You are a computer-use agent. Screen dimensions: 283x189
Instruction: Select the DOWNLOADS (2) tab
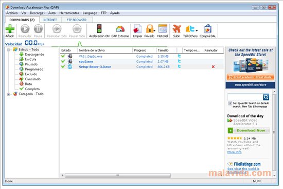[x=22, y=20]
